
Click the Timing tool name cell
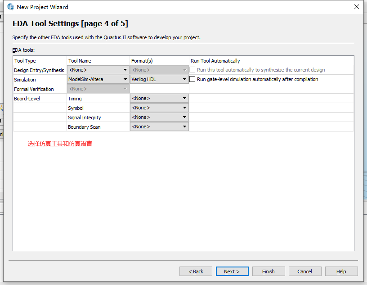click(98, 99)
